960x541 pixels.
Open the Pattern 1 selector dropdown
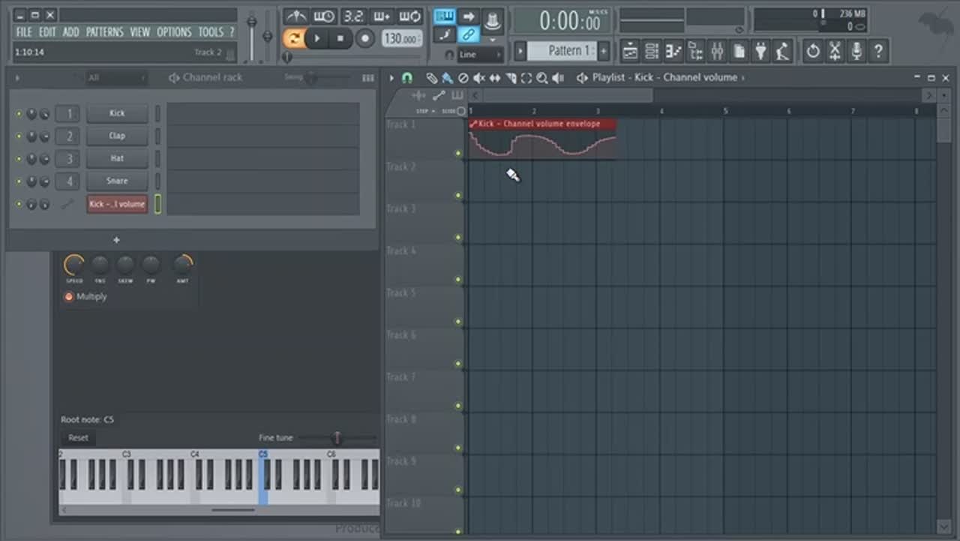(x=562, y=51)
